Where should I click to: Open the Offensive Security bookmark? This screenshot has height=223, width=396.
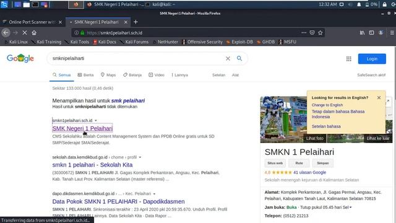(202, 42)
